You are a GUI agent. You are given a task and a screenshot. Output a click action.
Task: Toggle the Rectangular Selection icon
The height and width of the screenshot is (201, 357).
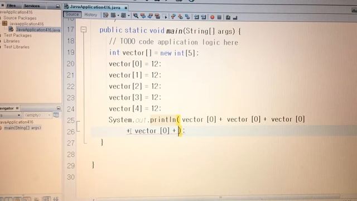point(165,16)
